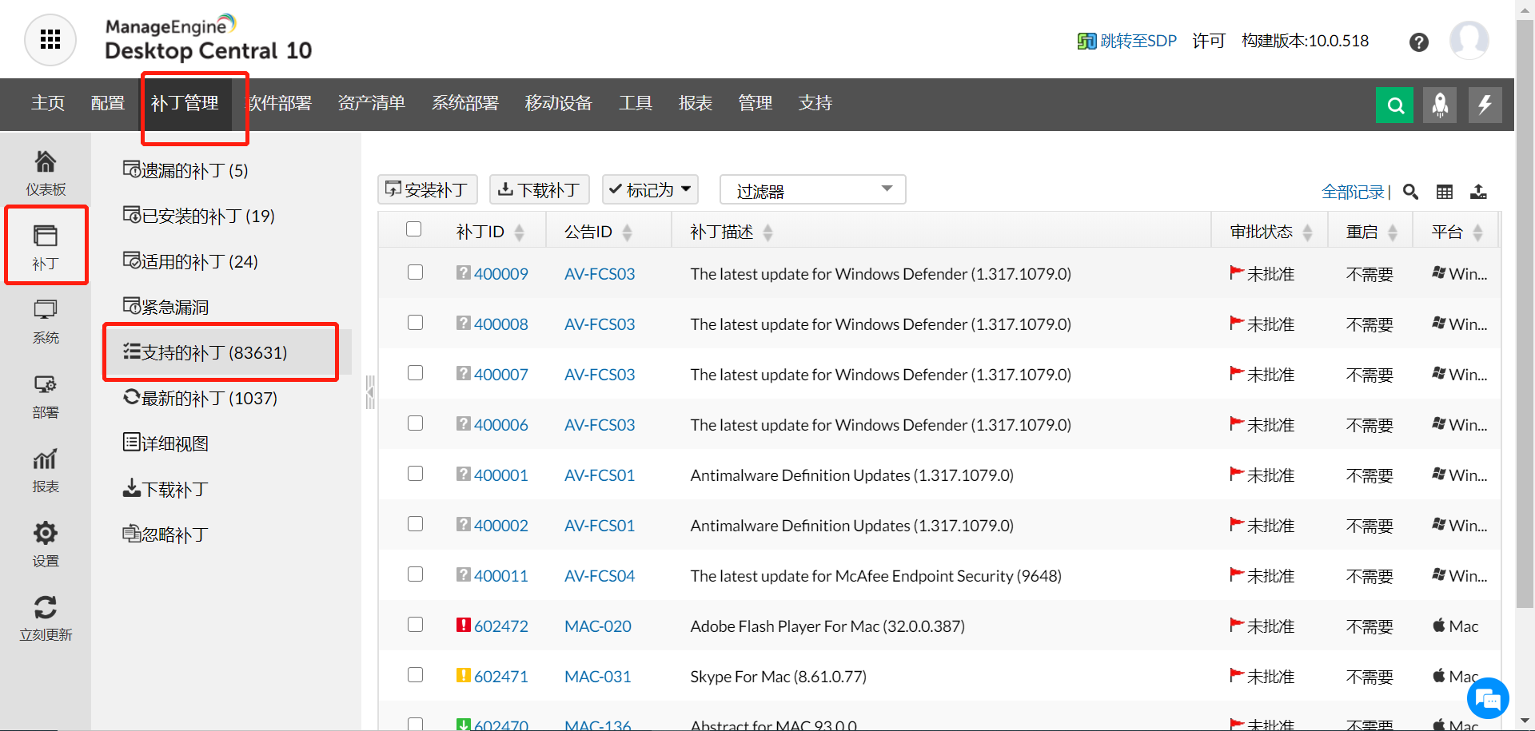Open patch ID 400009 link
The height and width of the screenshot is (731, 1535).
pos(501,274)
